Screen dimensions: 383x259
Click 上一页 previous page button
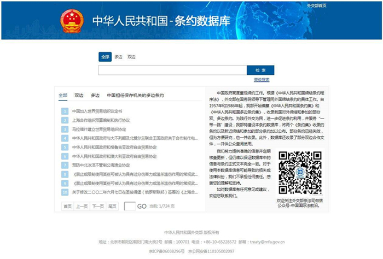[82, 207]
